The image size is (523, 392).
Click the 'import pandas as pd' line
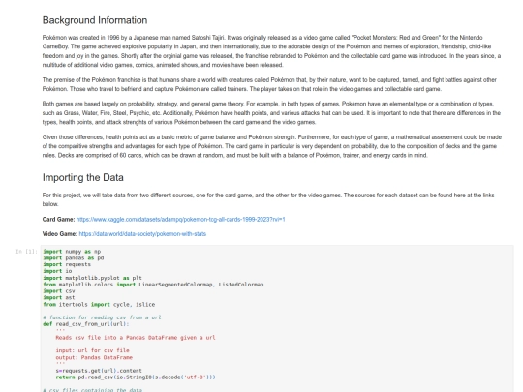coord(74,258)
